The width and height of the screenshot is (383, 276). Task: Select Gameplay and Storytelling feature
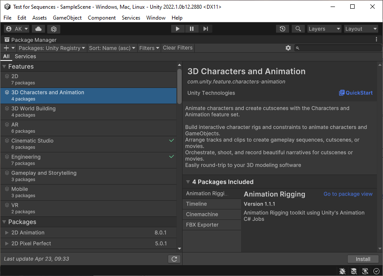(88, 176)
